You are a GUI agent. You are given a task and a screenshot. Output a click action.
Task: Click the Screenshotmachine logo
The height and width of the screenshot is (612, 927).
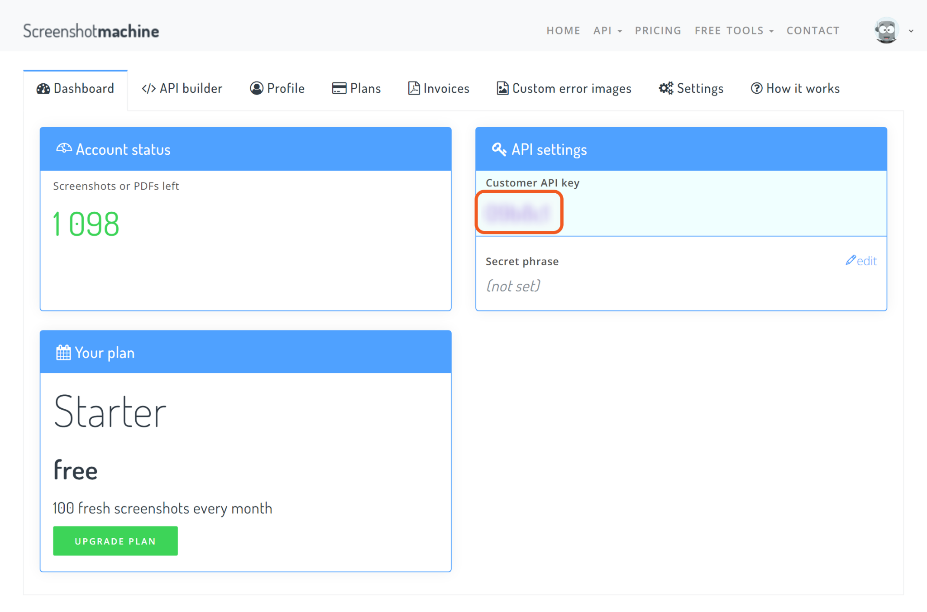(91, 31)
